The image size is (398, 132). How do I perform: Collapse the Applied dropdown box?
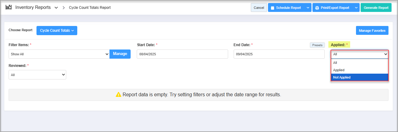(x=359, y=54)
